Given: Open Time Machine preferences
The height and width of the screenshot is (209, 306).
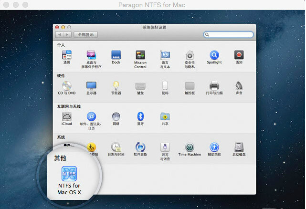Looking at the screenshot, I should coord(190,147).
